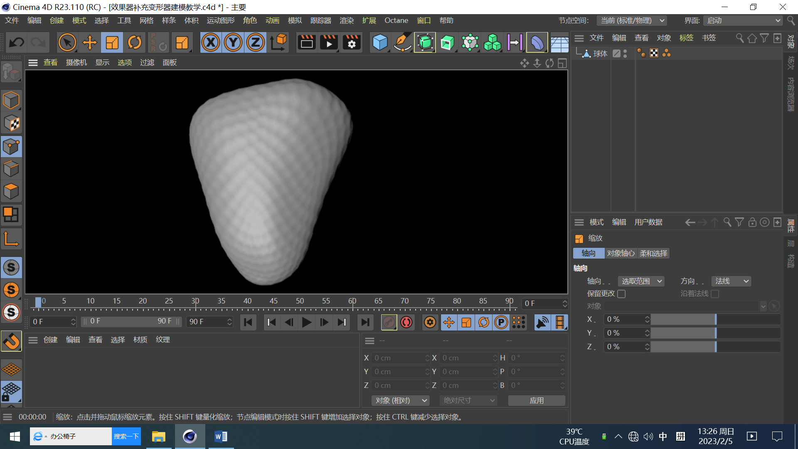Screen dimensions: 798x449
Task: Open the 纹理 menu in material manager
Action: [x=163, y=340]
